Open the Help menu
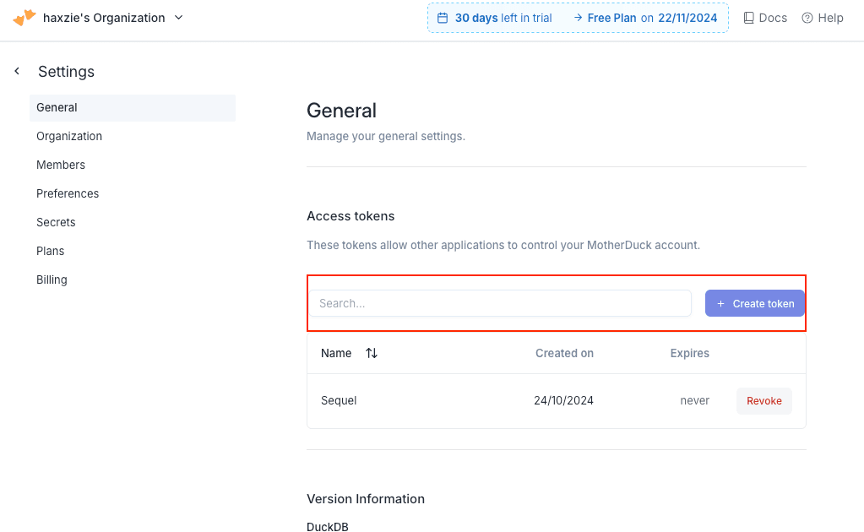Screen dimensions: 864x532 pyautogui.click(x=823, y=19)
